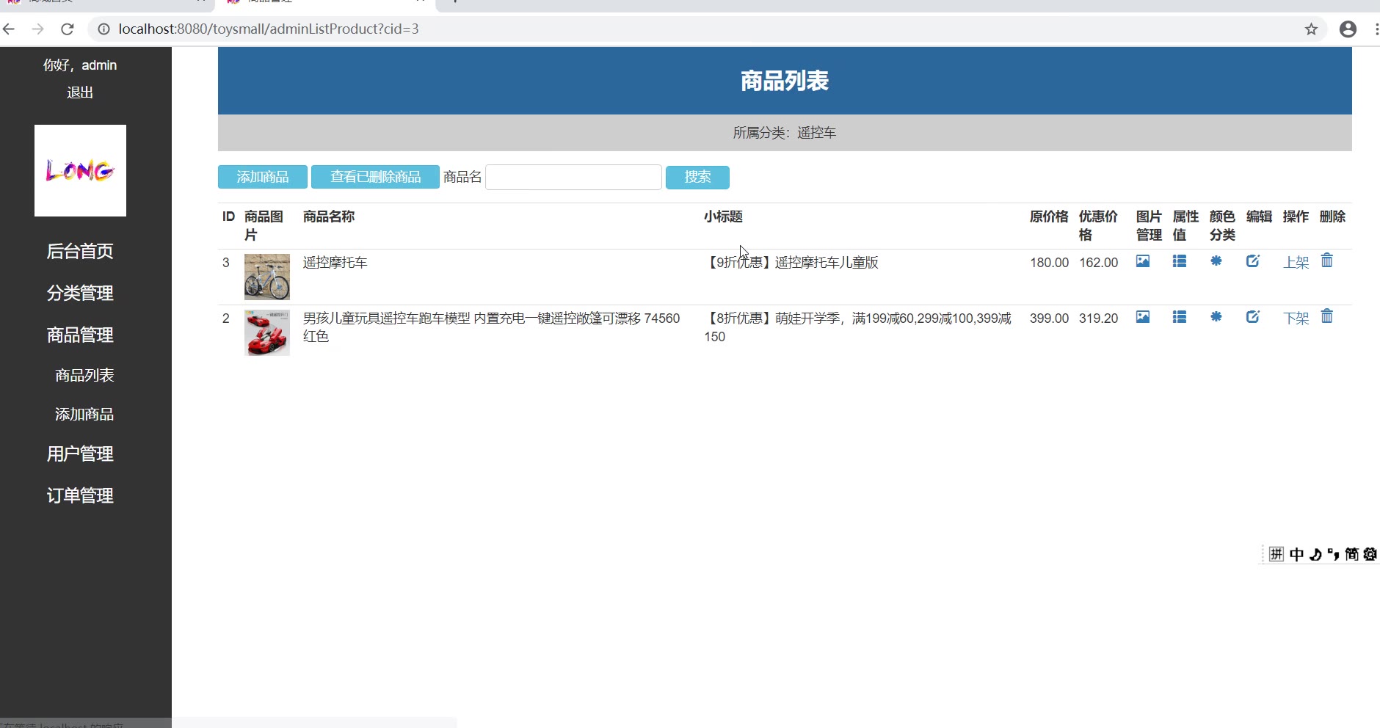The height and width of the screenshot is (728, 1380).
Task: Open 后台首页 in the sidebar
Action: point(80,251)
